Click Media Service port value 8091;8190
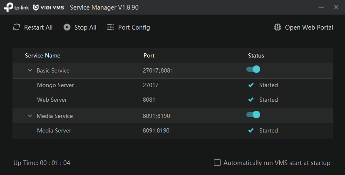 [x=156, y=116]
